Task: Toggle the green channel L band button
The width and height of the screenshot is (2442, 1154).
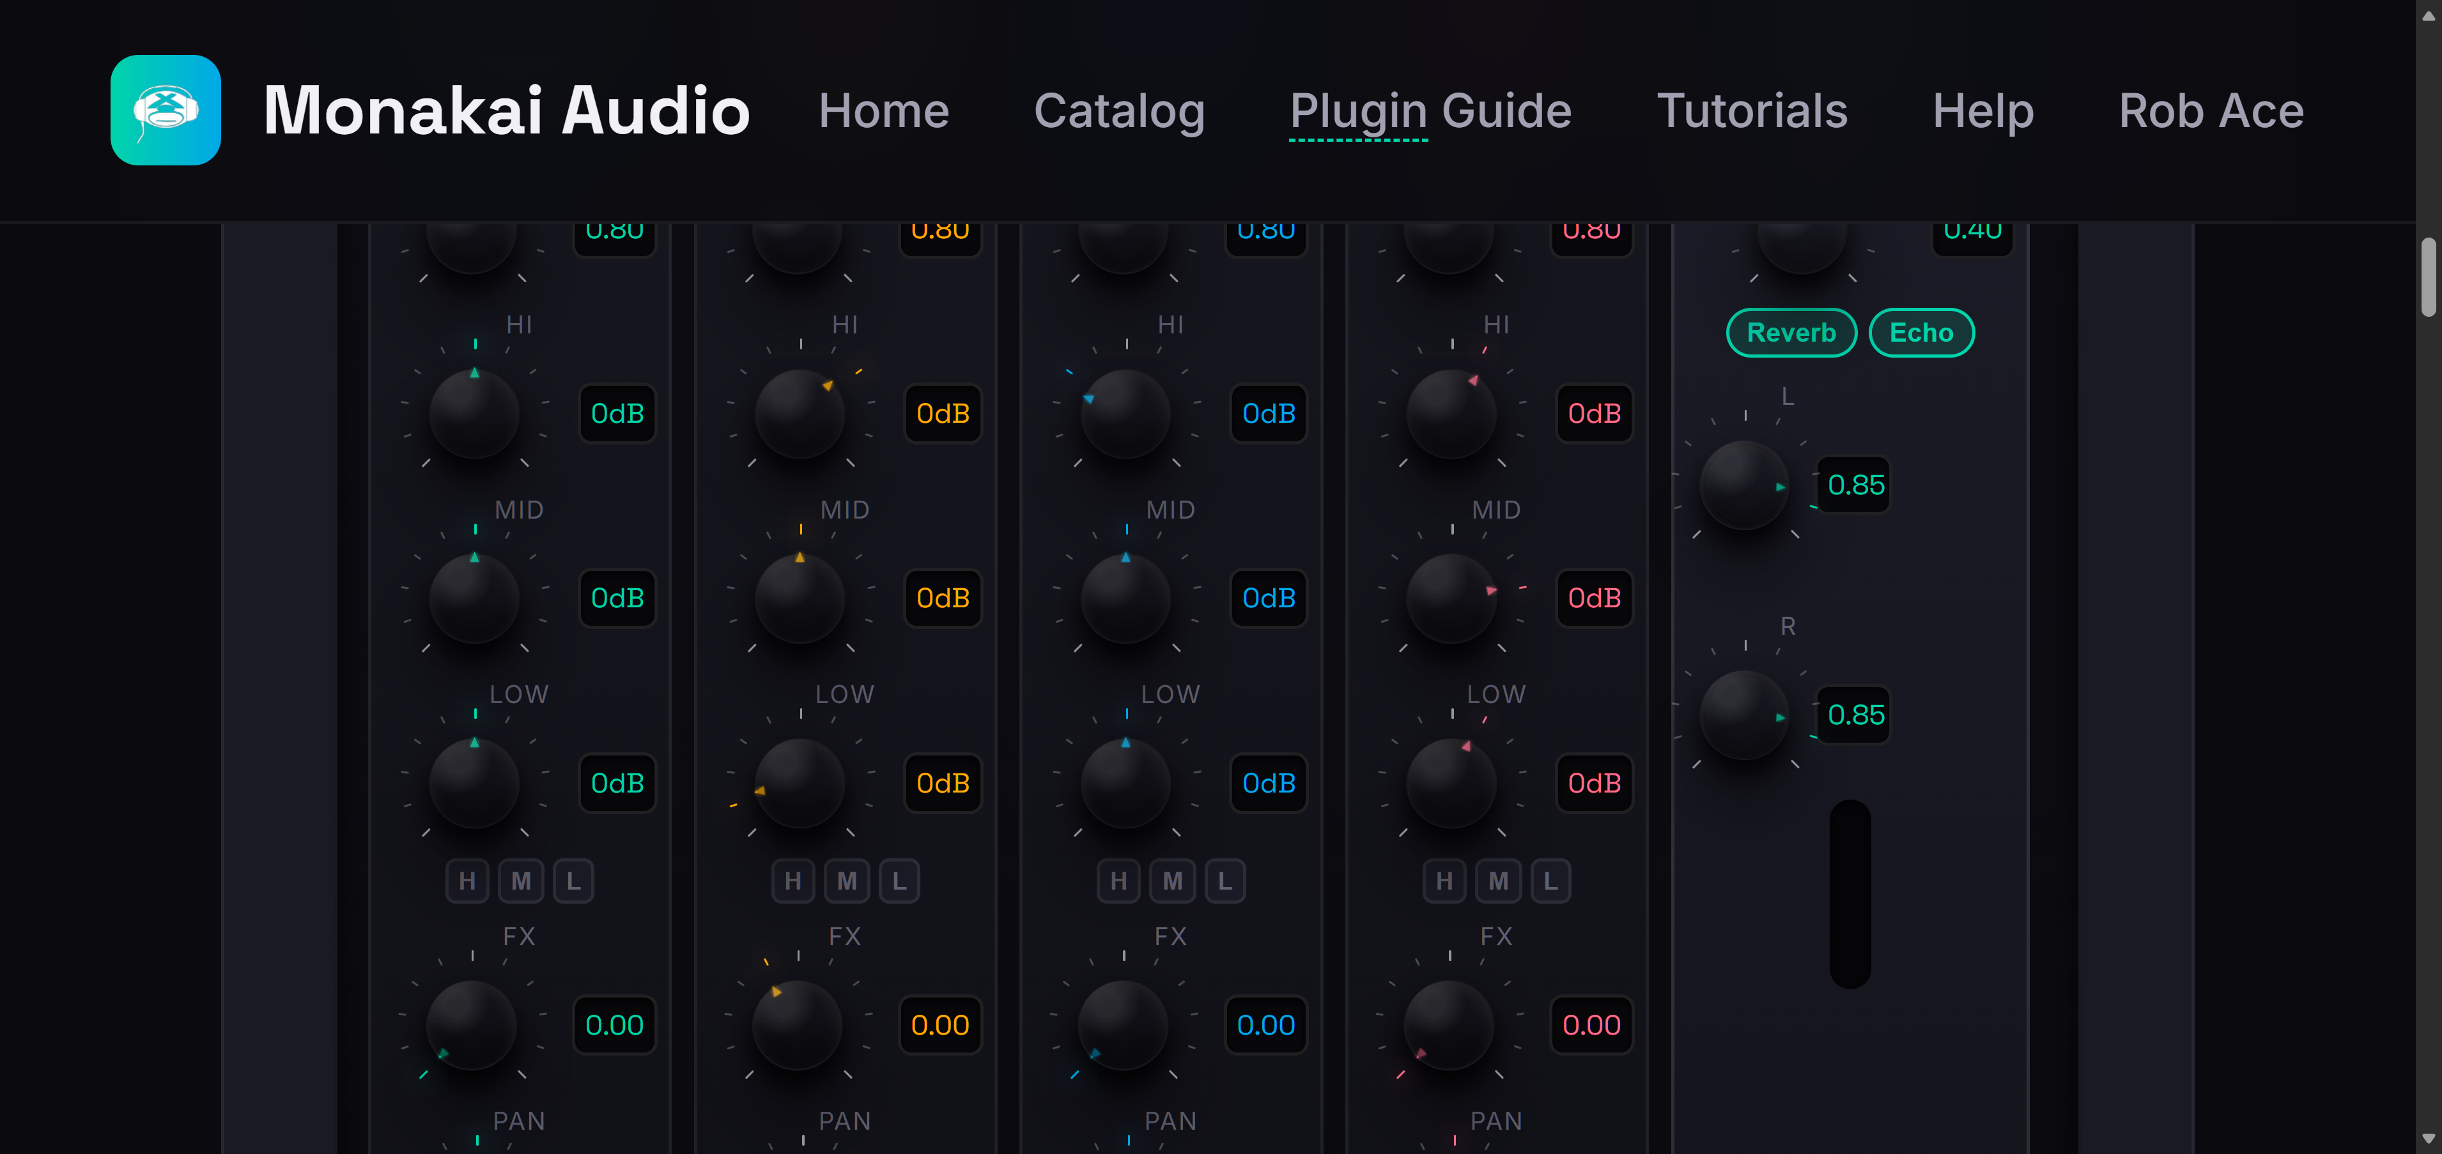Action: pos(573,881)
